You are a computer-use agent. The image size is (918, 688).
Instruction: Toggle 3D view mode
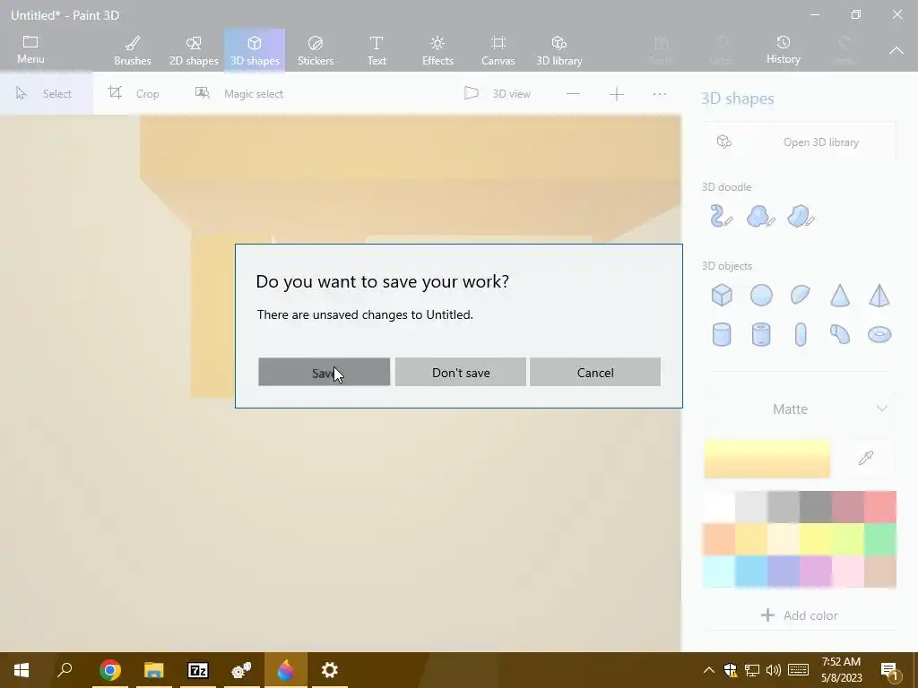pos(497,93)
